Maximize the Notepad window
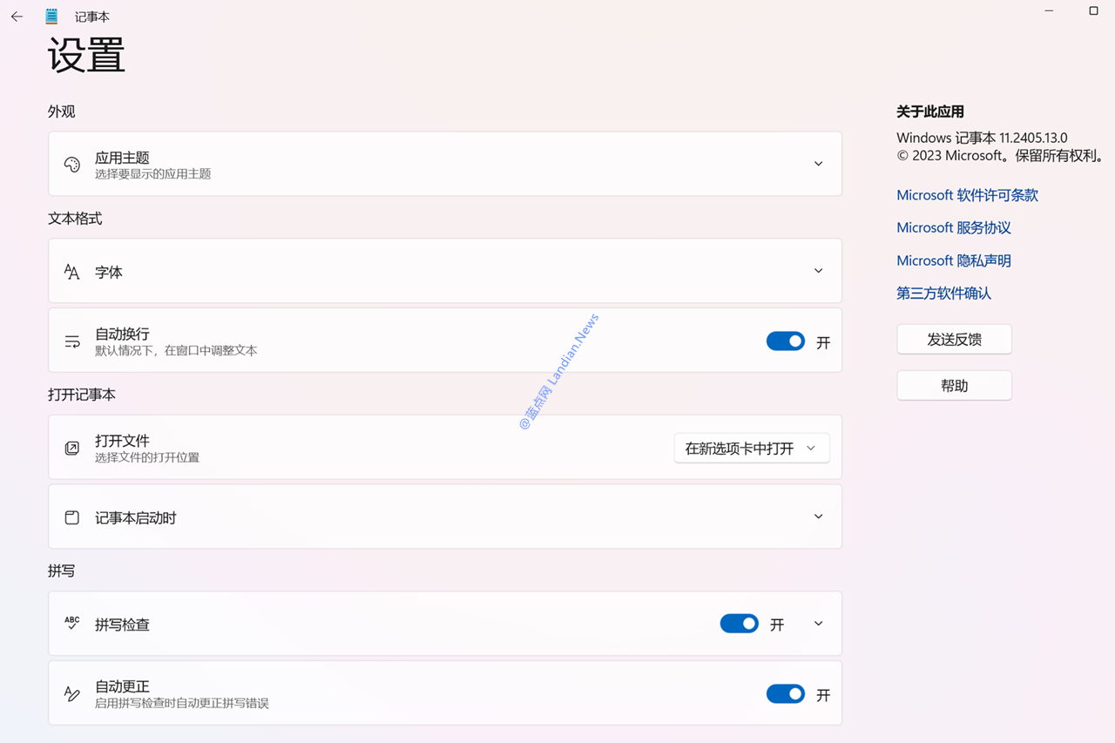The image size is (1115, 743). pyautogui.click(x=1093, y=10)
